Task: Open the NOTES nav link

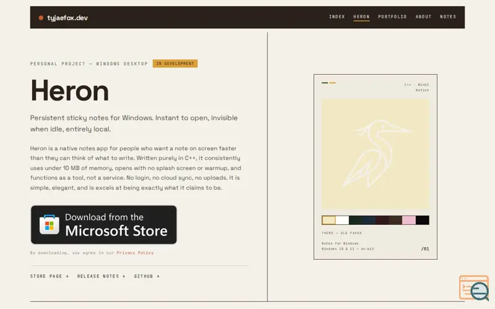Action: coord(448,17)
